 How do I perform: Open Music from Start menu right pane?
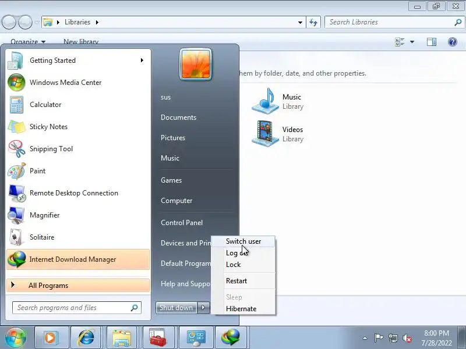pos(170,158)
